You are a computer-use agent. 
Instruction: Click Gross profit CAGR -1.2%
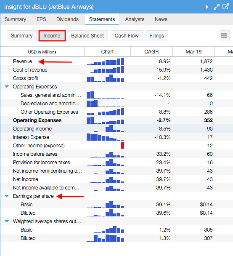click(164, 78)
